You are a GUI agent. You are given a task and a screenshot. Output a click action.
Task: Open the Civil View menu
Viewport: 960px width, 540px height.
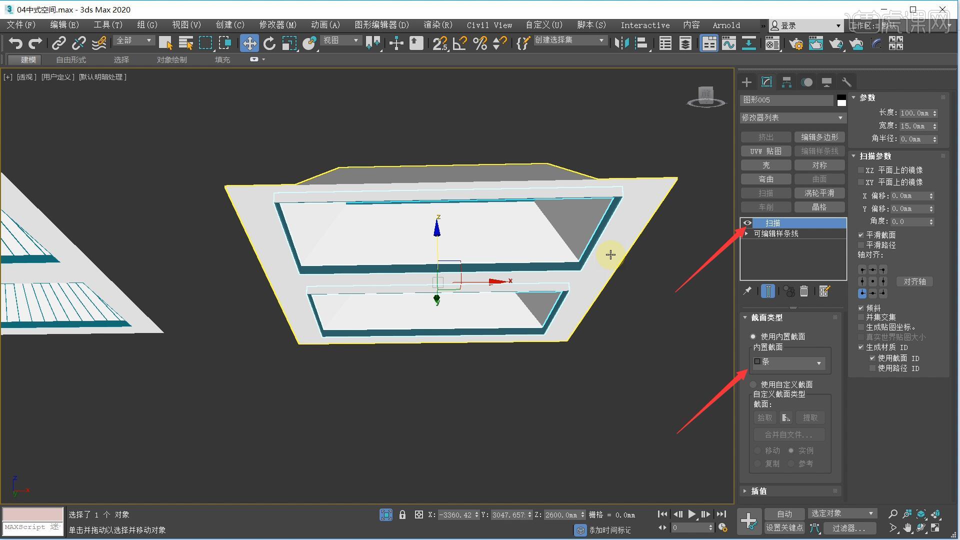[489, 25]
